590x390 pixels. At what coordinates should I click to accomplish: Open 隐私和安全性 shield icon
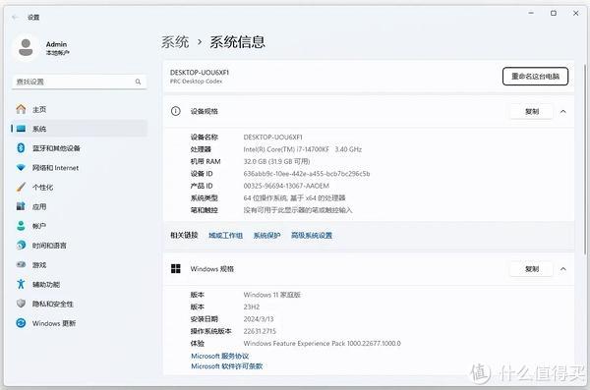click(x=21, y=304)
